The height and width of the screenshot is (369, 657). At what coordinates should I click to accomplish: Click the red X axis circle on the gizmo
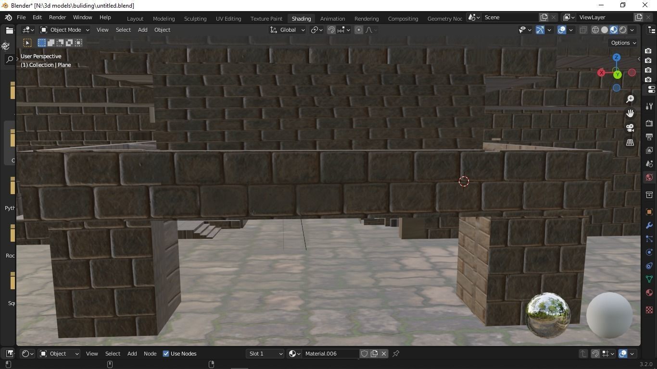[601, 73]
